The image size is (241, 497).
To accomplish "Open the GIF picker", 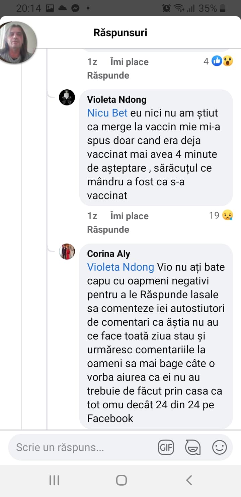I will (166, 447).
